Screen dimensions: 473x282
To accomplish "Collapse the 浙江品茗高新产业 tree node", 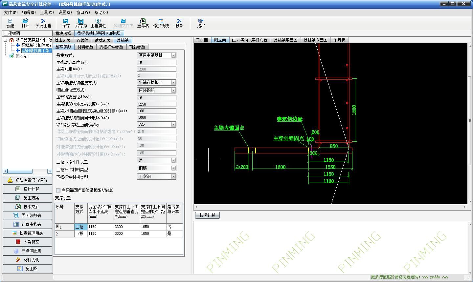I will point(6,40).
